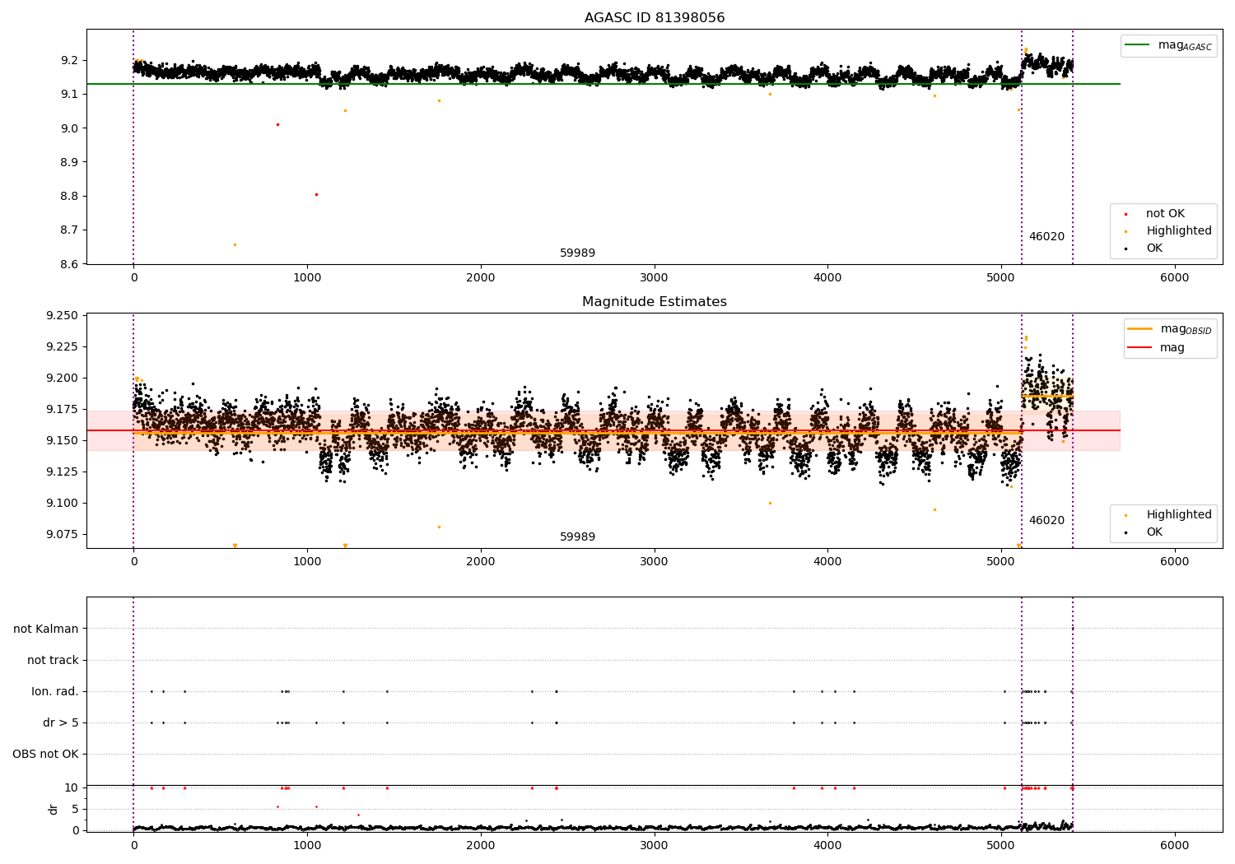Select the mag AGASC legend entry label
The height and width of the screenshot is (864, 1235).
point(1185,45)
